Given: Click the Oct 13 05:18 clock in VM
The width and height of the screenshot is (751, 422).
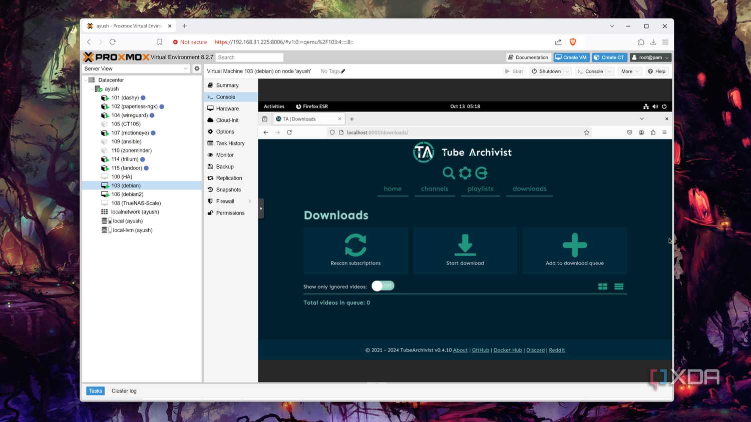Looking at the screenshot, I should coord(465,106).
